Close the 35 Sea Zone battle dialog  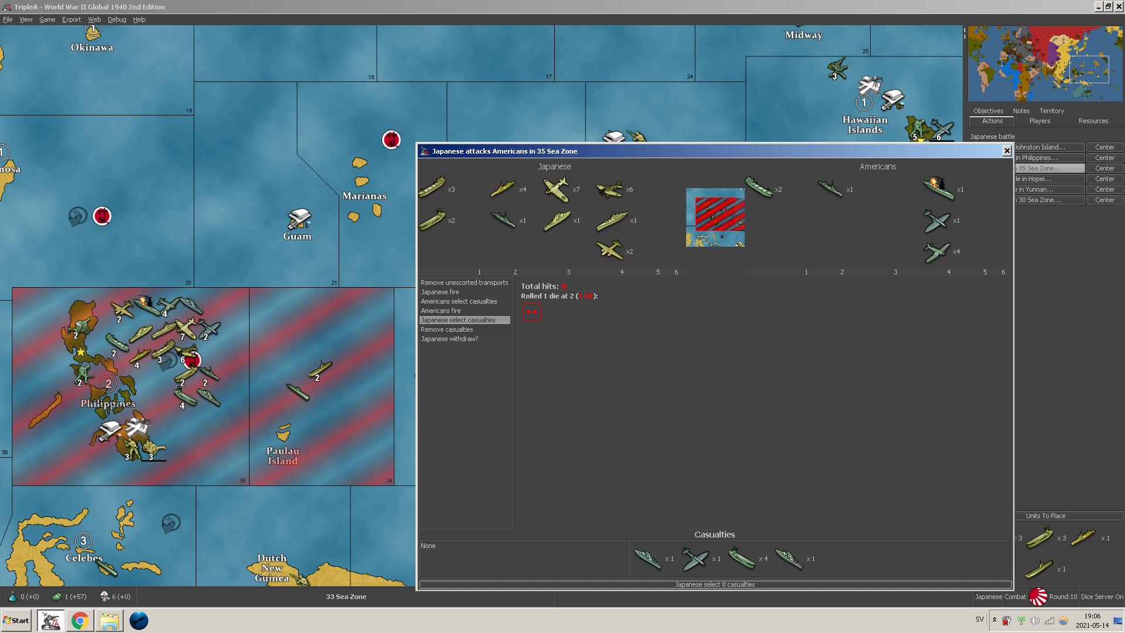(1007, 151)
